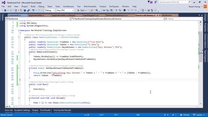Click the Dotnet repository status icon
The height and width of the screenshot is (117, 208).
point(181,115)
